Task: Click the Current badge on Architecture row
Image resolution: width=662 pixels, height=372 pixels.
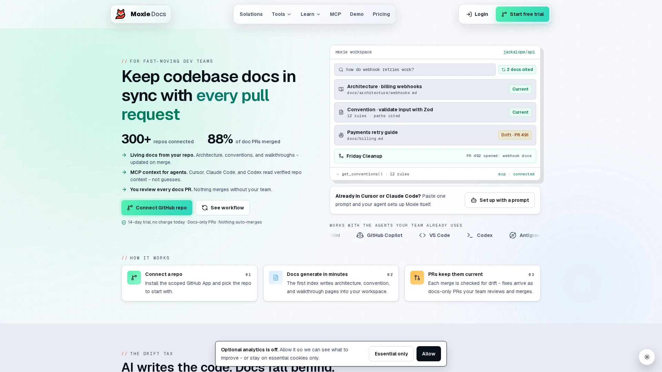Action: coord(520,89)
